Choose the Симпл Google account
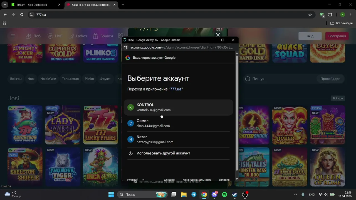Screen dimensions: 356x200 (178, 123)
